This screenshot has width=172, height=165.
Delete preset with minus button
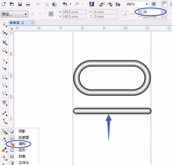41,14
